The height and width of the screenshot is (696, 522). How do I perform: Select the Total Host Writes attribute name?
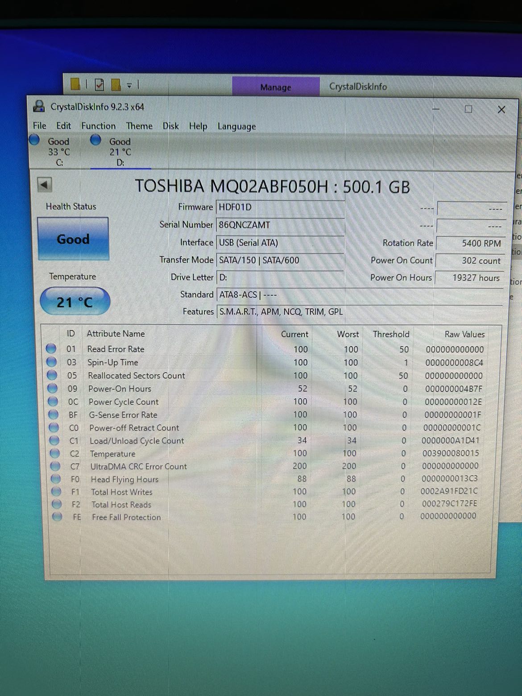pyautogui.click(x=122, y=492)
